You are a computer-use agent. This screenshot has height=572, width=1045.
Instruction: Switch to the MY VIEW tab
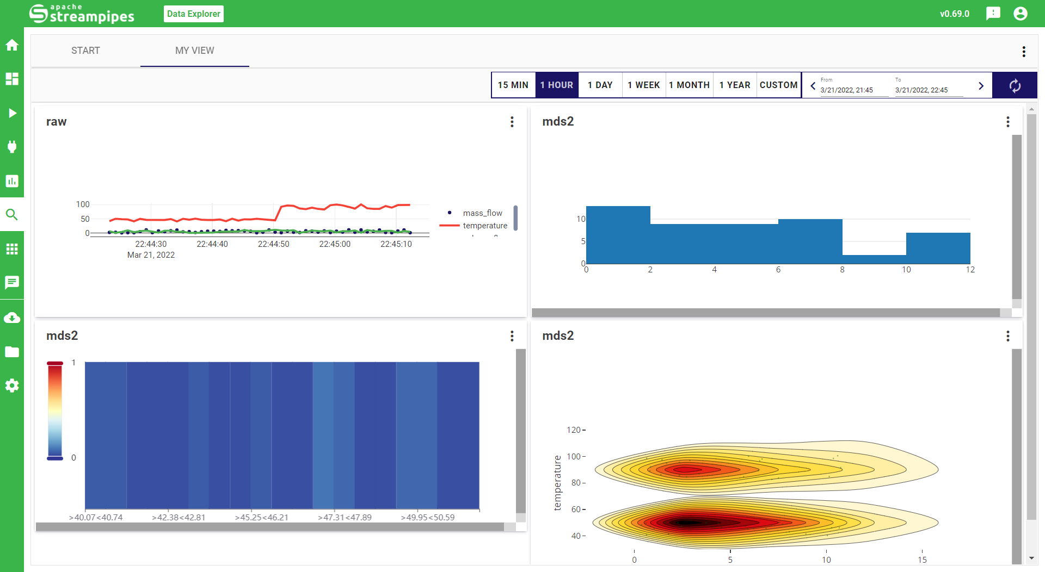(194, 51)
